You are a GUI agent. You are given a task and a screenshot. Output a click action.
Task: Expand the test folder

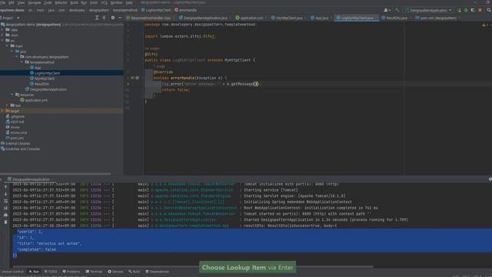8,105
